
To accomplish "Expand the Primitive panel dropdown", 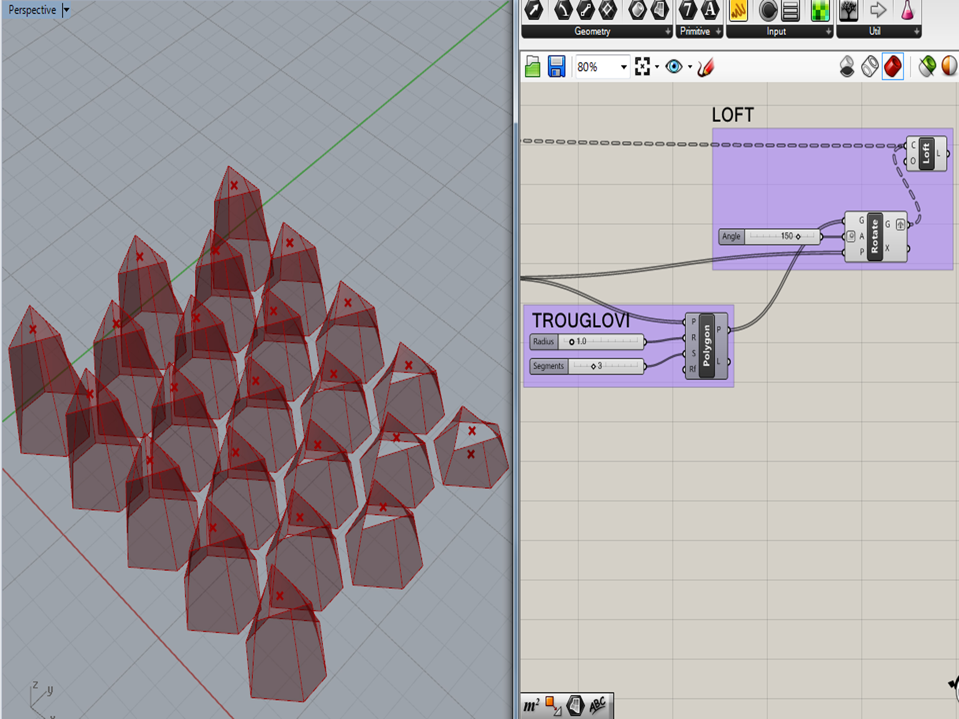I will (x=718, y=31).
